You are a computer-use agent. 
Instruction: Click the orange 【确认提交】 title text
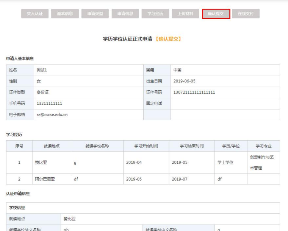pos(169,39)
